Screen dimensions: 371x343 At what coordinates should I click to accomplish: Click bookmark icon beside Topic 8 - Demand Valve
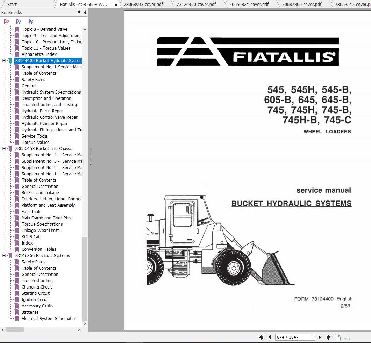17,29
